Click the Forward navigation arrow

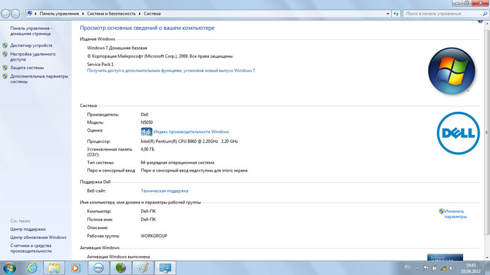(x=15, y=13)
